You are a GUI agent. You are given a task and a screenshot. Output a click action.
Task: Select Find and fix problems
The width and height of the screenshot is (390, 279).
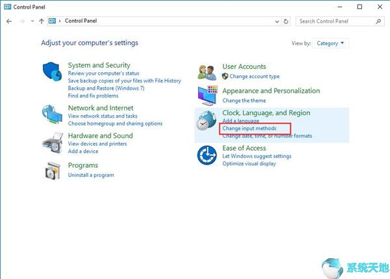pos(93,96)
